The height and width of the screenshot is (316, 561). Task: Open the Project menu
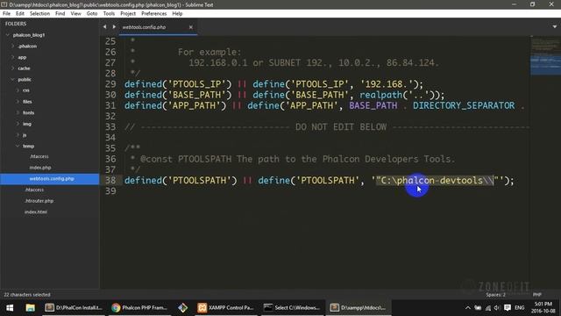pos(128,14)
